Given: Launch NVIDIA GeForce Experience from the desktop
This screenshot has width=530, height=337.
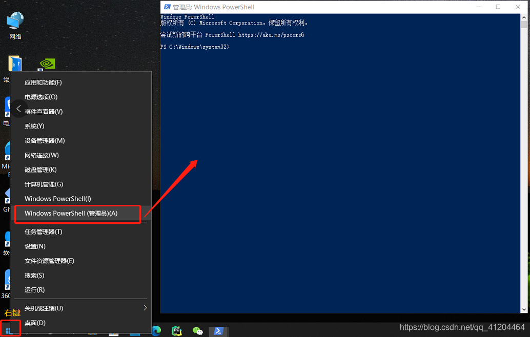Looking at the screenshot, I should click(46, 64).
